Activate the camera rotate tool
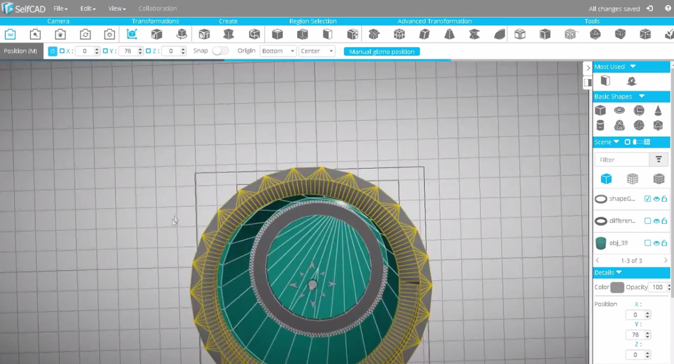This screenshot has width=674, height=364. point(85,34)
